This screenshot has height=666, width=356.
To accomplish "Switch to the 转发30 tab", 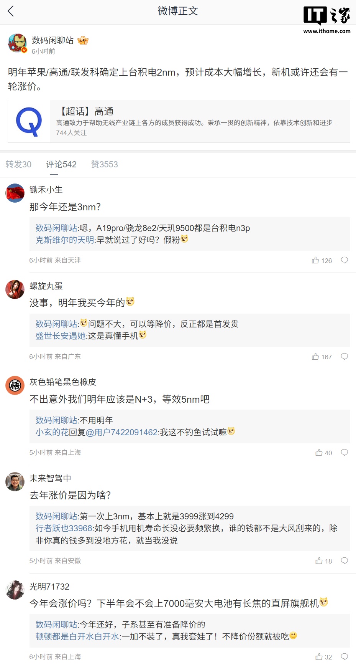I will click(18, 164).
